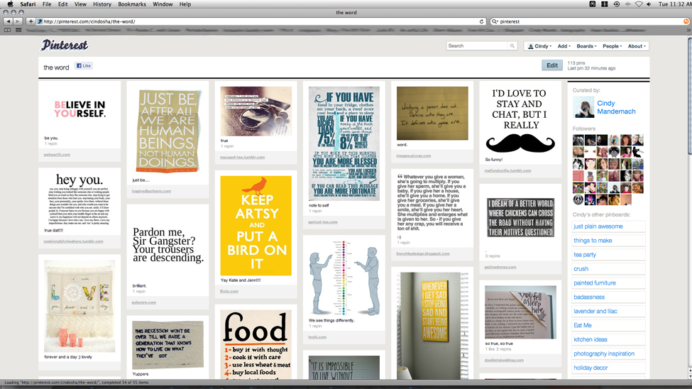This screenshot has width=692, height=389.
Task: Click the flickr.com source link
Action: point(229,291)
